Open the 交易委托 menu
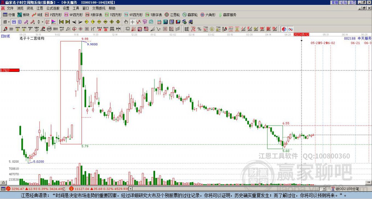This screenshot has height=199, width=372. 99,8
